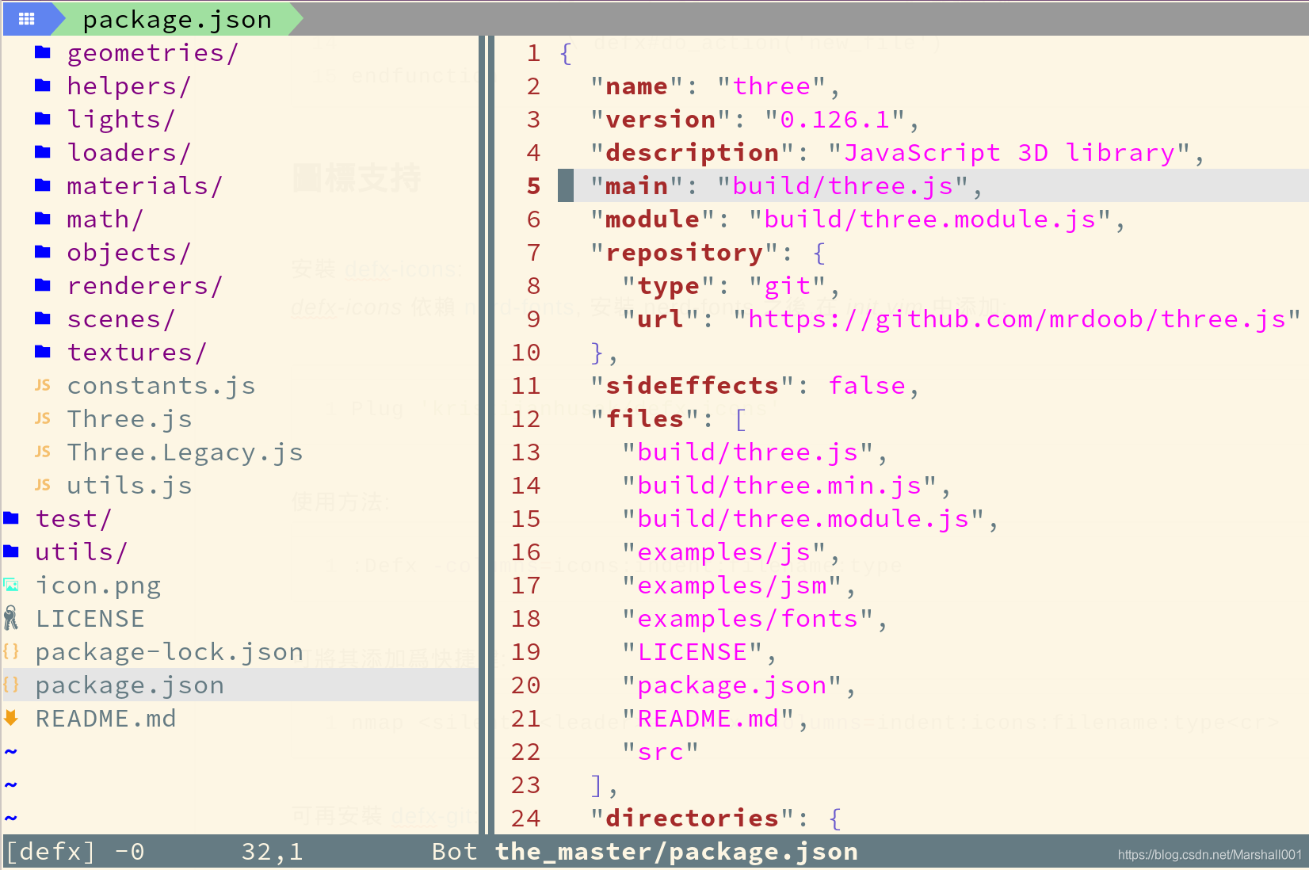Click the markdown icon beside README.md
1309x870 pixels.
[11, 719]
